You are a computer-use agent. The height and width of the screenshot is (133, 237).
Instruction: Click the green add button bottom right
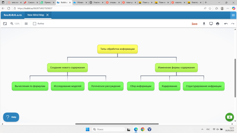tap(229, 117)
